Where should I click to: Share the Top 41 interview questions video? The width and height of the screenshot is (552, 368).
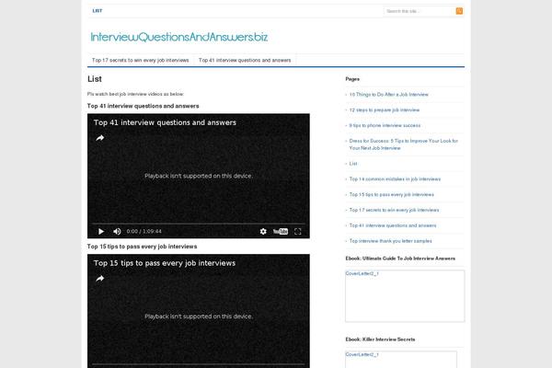(99, 138)
